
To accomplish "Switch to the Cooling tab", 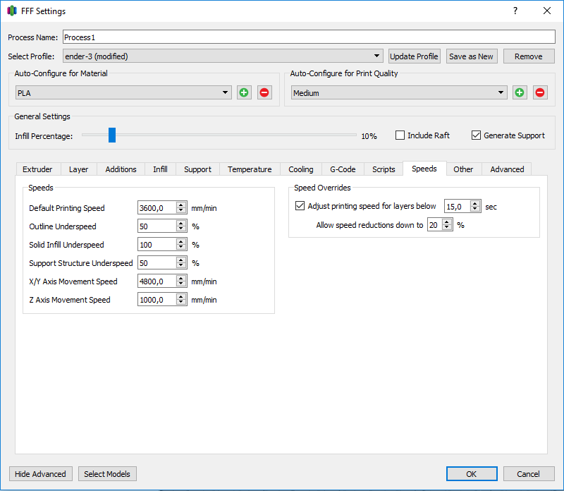I will (x=301, y=169).
